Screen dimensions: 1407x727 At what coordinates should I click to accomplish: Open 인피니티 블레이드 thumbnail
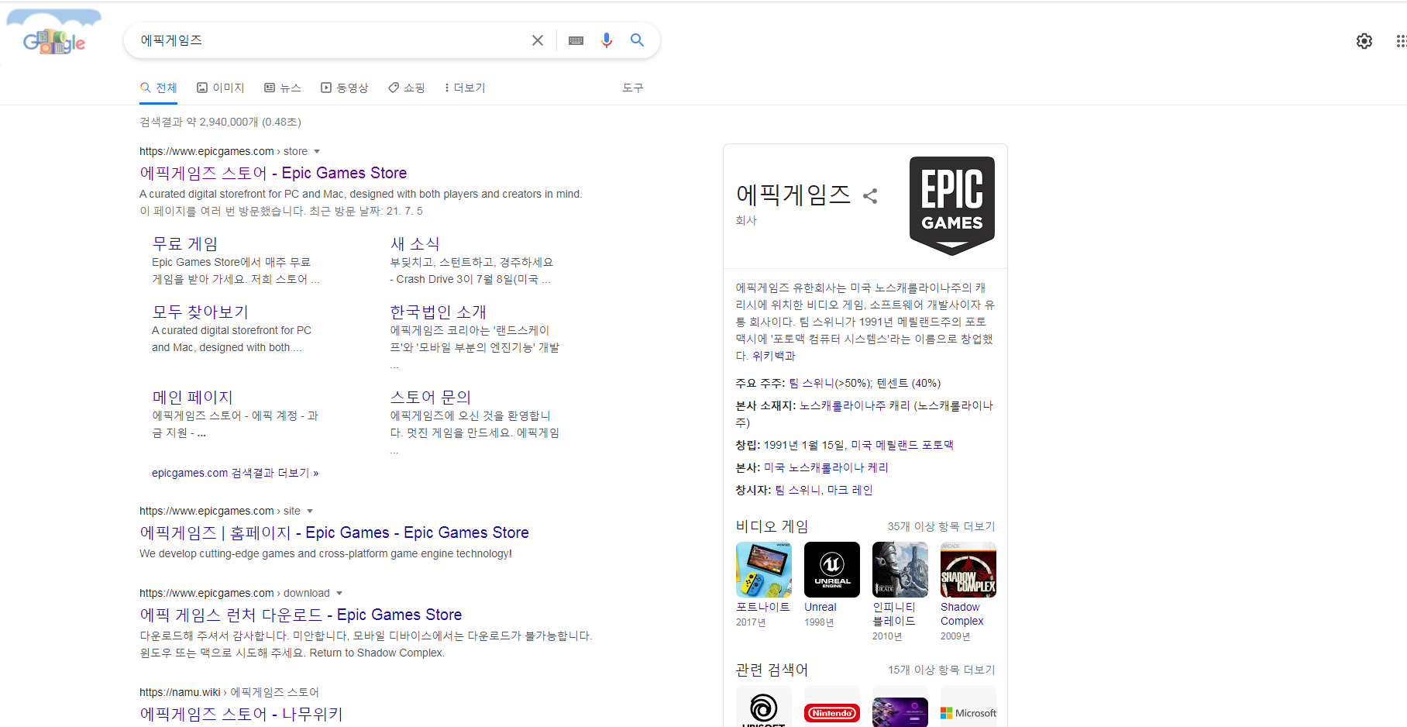tap(900, 570)
